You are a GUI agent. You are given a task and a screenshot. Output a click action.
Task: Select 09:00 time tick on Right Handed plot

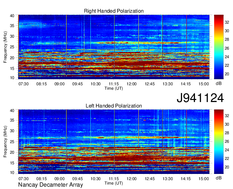(59, 84)
